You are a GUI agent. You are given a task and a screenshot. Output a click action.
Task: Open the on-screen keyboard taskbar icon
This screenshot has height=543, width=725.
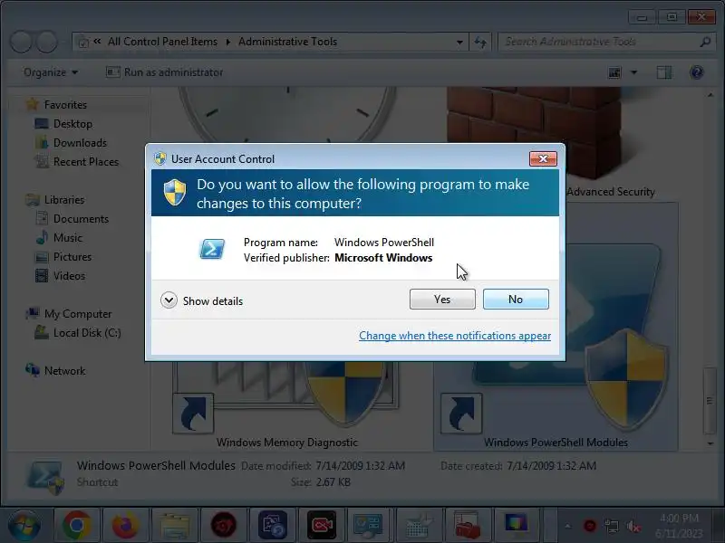pyautogui.click(x=420, y=526)
